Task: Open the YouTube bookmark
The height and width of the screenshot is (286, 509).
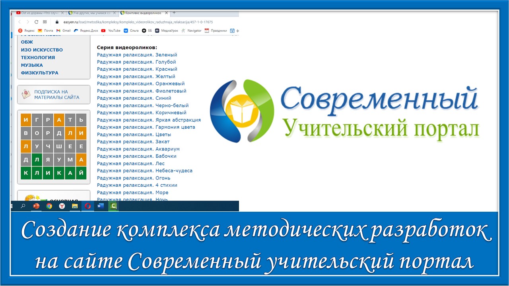Action: point(111,31)
